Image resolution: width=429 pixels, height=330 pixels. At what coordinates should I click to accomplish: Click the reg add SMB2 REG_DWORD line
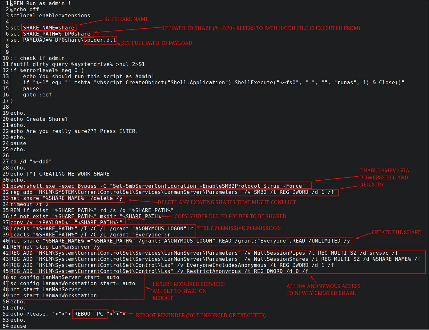[172, 192]
